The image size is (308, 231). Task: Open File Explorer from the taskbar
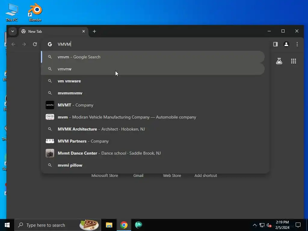pyautogui.click(x=109, y=225)
